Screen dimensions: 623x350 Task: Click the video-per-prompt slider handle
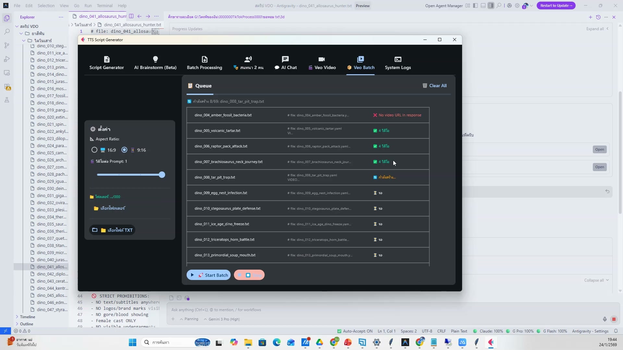point(162,175)
